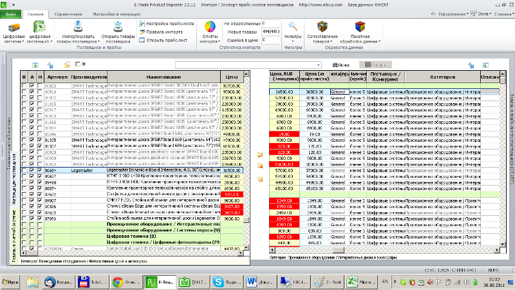The image size is (515, 290).
Task: Click the Поиск button
Action: (x=341, y=65)
